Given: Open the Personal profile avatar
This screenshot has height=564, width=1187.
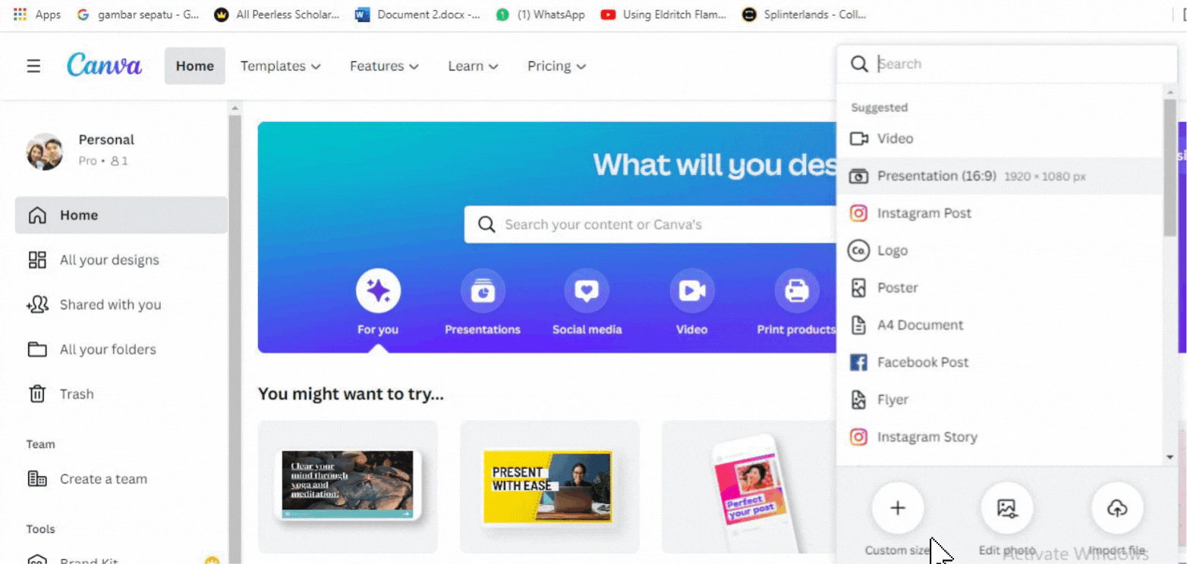Looking at the screenshot, I should click(44, 152).
